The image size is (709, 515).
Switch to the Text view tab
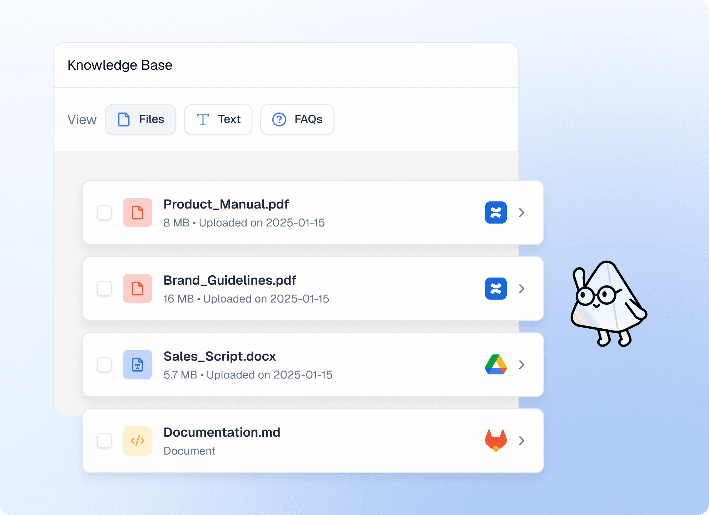pyautogui.click(x=218, y=119)
